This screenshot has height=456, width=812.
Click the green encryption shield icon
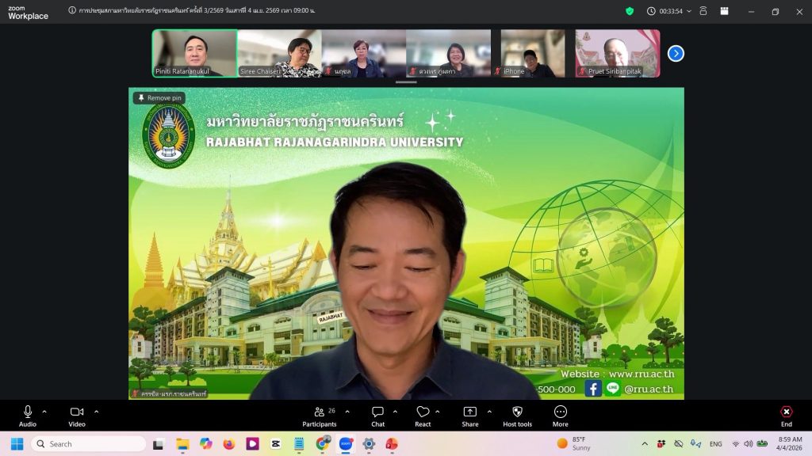point(630,11)
